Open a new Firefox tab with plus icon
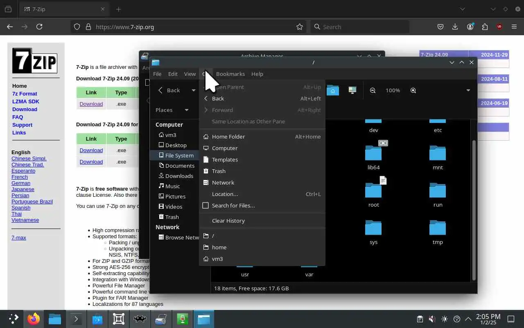 click(x=118, y=9)
